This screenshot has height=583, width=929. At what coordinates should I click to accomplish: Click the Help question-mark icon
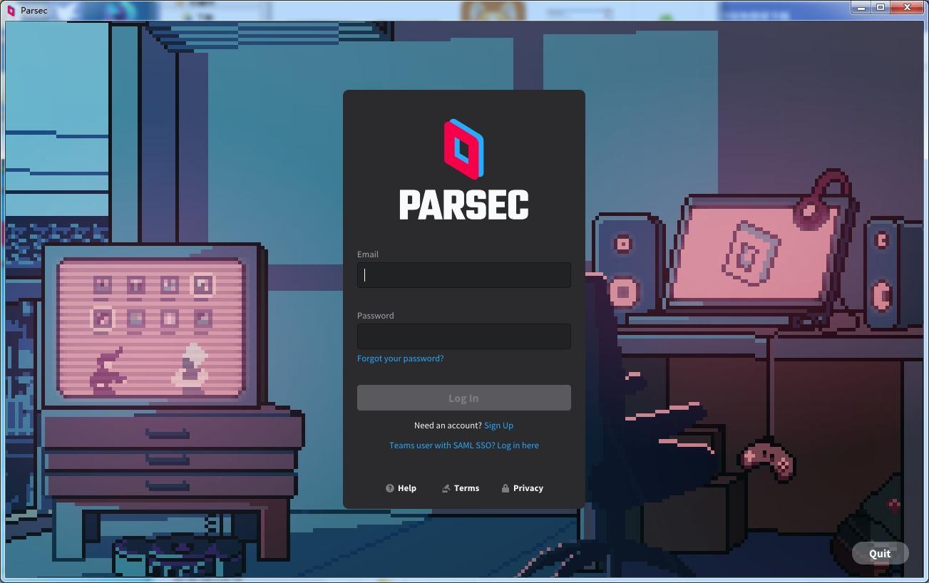pos(389,488)
